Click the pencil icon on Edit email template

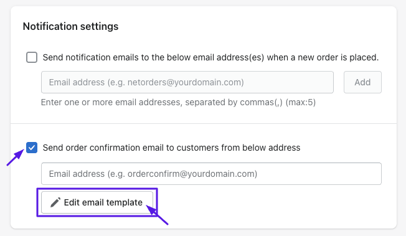click(55, 202)
